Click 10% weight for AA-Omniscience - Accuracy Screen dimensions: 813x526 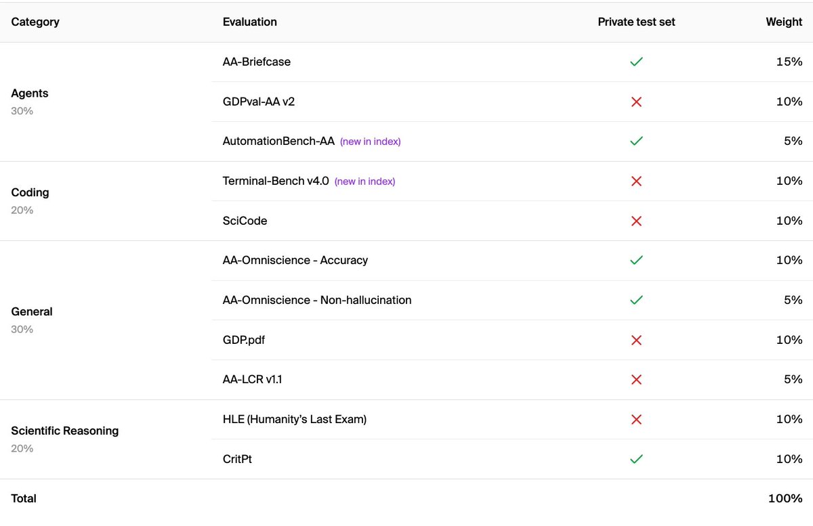pos(789,260)
